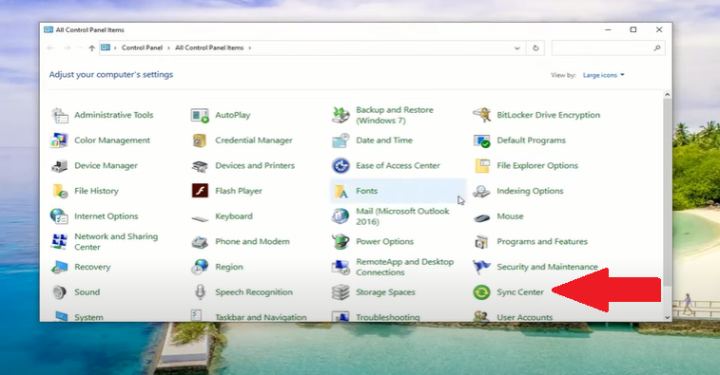
Task: Expand chevron after All Control Panel Items
Action: point(250,47)
